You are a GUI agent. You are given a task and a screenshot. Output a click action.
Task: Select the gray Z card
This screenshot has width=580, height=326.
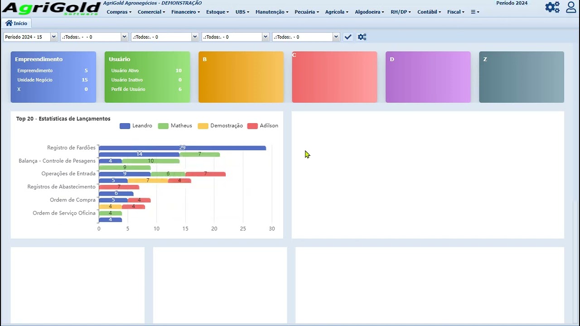pyautogui.click(x=522, y=77)
